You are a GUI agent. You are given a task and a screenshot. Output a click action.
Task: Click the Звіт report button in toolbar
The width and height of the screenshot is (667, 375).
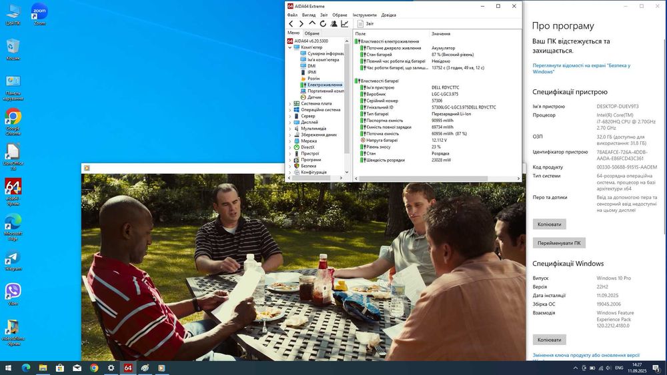click(x=366, y=24)
